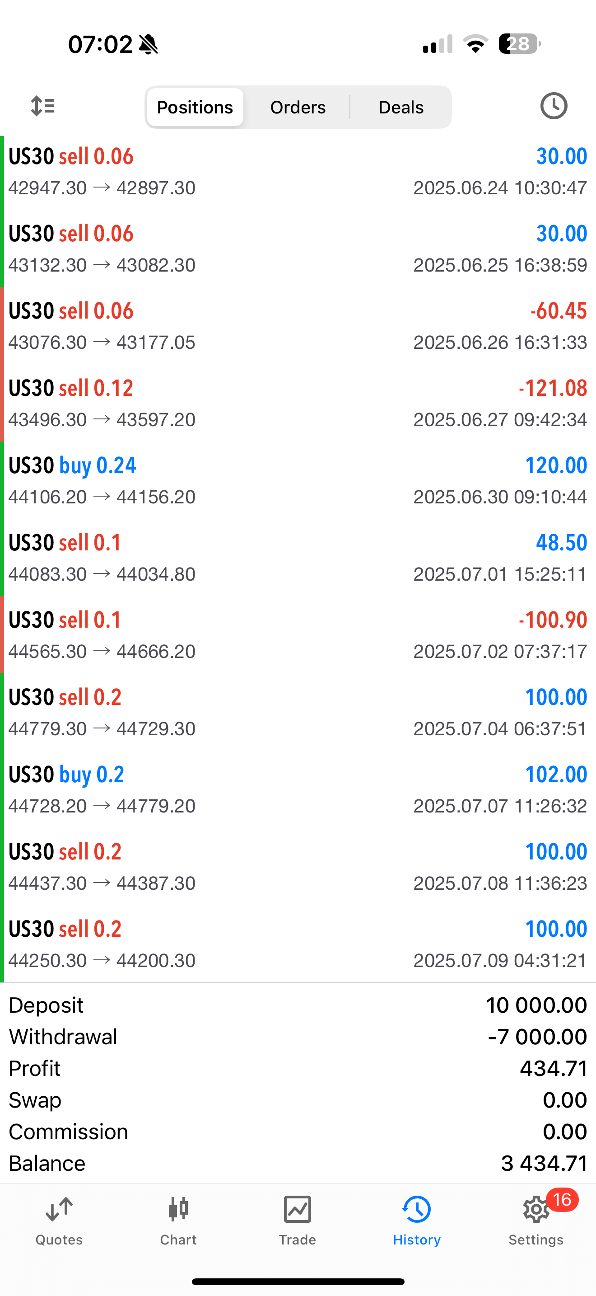Tap the Withdrawal summary row
Image resolution: width=596 pixels, height=1296 pixels.
pyautogui.click(x=298, y=1037)
